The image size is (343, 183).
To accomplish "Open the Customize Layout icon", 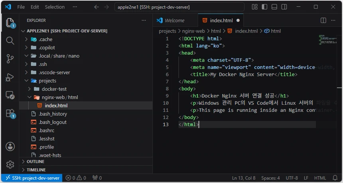I will pos(254,7).
